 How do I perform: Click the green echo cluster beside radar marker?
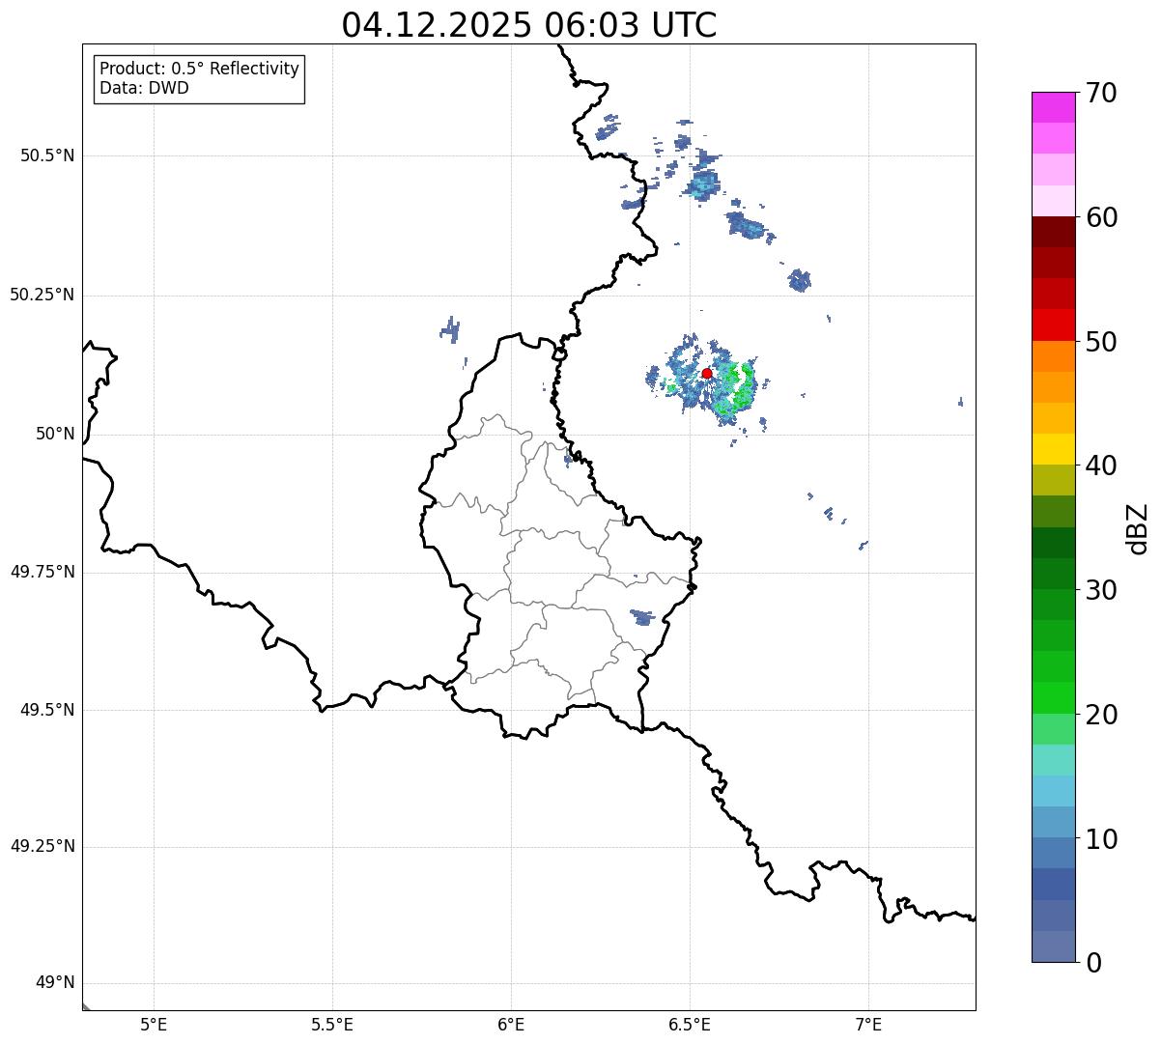pos(742,388)
